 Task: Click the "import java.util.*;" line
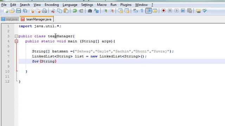40,26
